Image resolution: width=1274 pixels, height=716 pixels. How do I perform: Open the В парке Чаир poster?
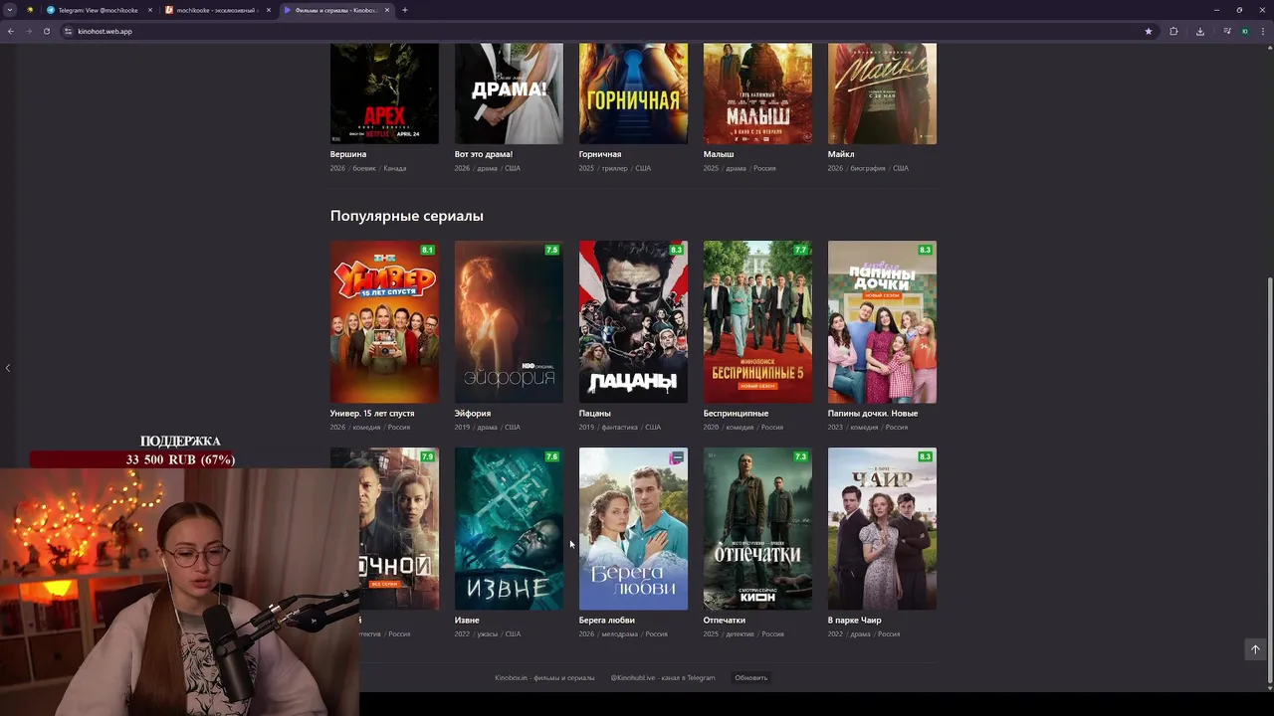(x=882, y=529)
